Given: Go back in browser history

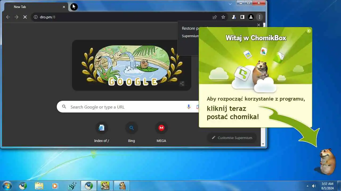Looking at the screenshot, I should coord(8,17).
